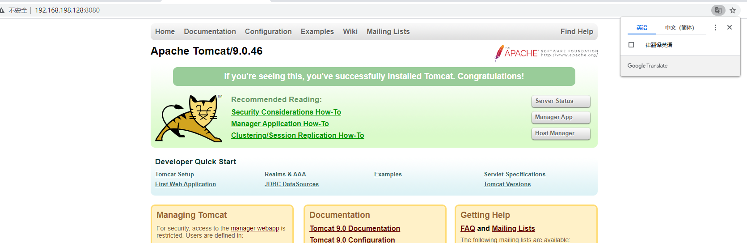The image size is (747, 243).
Task: Open the FAQ link in Getting Help
Action: coord(468,229)
